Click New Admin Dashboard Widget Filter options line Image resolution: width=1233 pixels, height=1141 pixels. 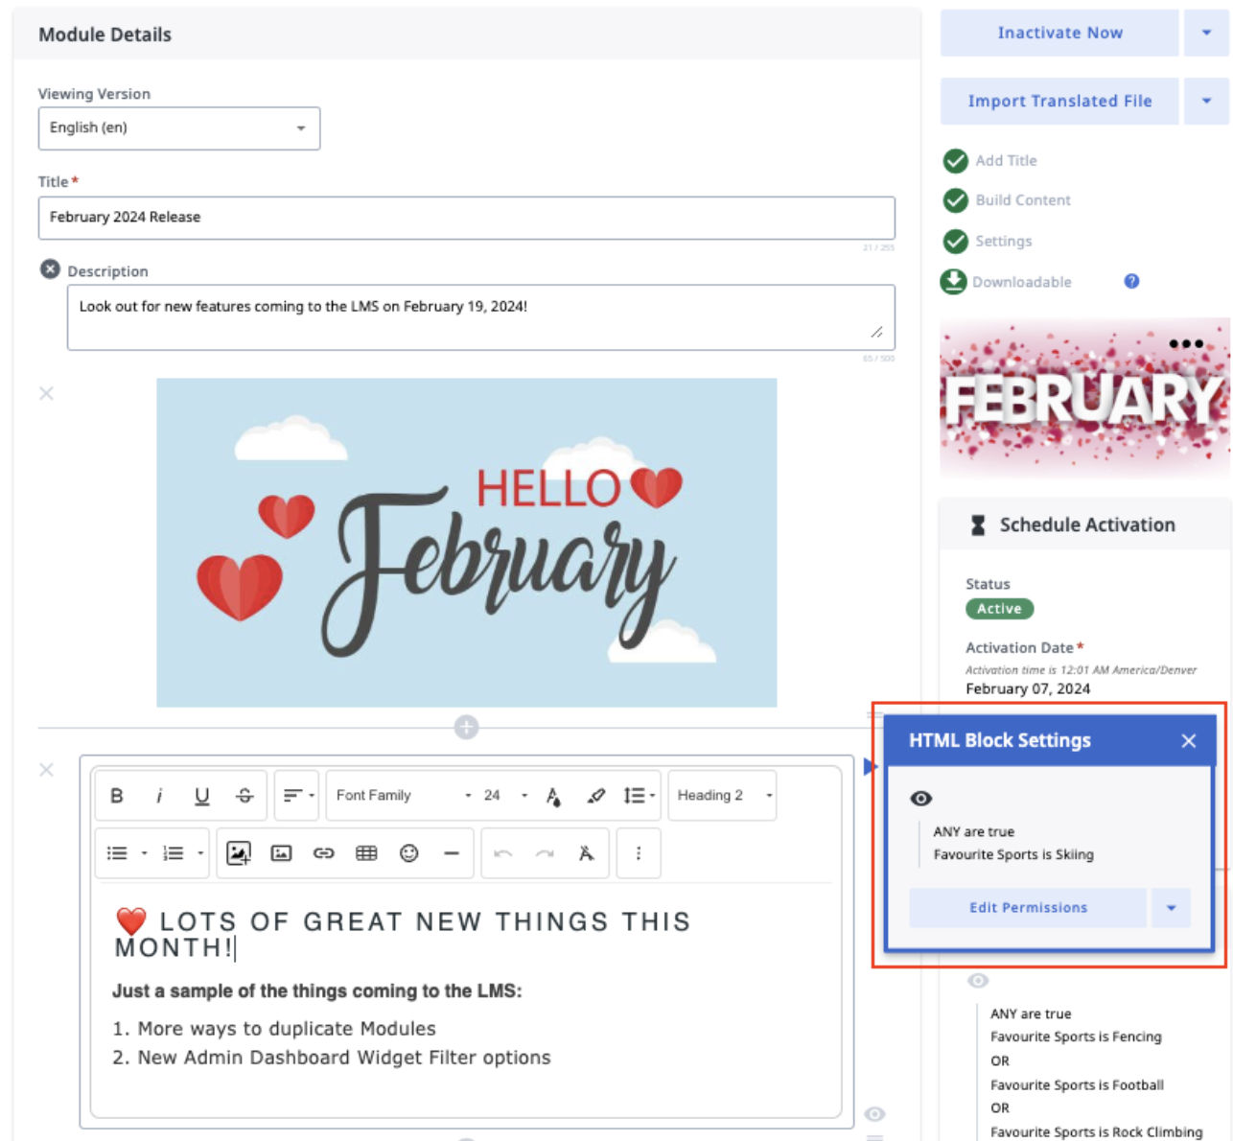[x=344, y=1058]
